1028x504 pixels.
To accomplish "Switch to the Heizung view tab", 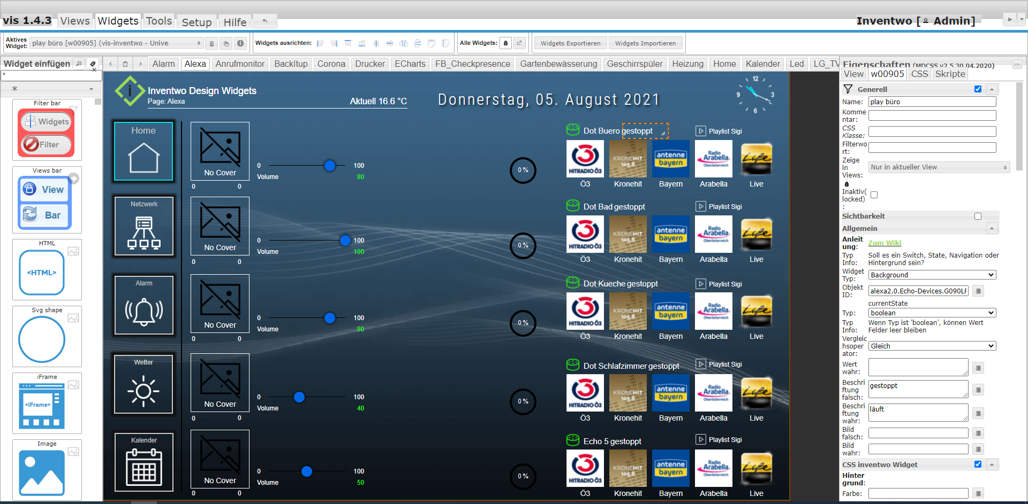I will click(687, 64).
